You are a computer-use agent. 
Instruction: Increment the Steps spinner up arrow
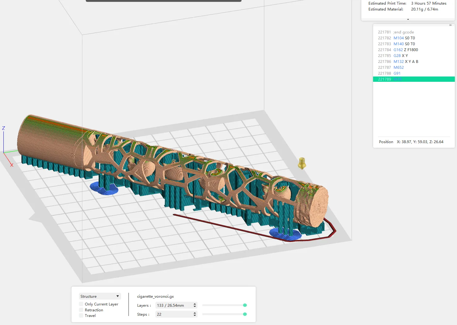coord(194,313)
